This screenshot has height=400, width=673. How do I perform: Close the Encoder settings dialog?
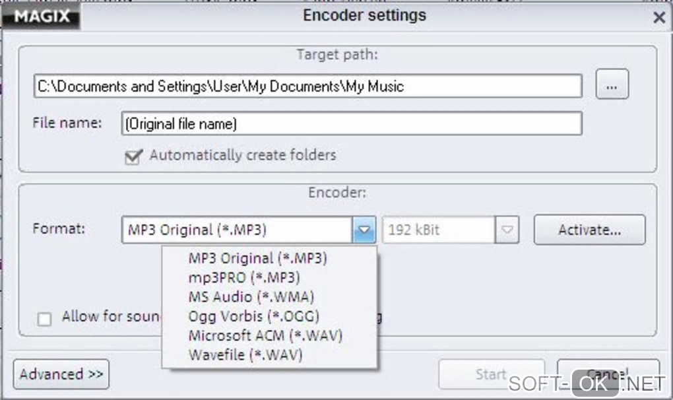[x=658, y=18]
